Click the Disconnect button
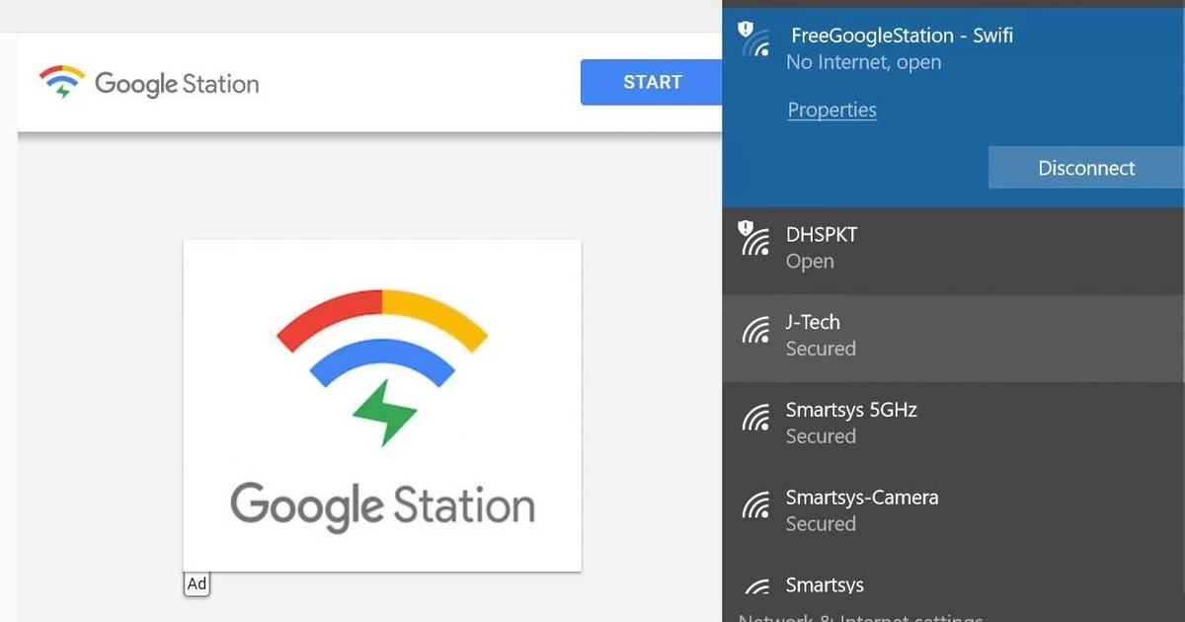Viewport: 1185px width, 622px height. tap(1085, 167)
